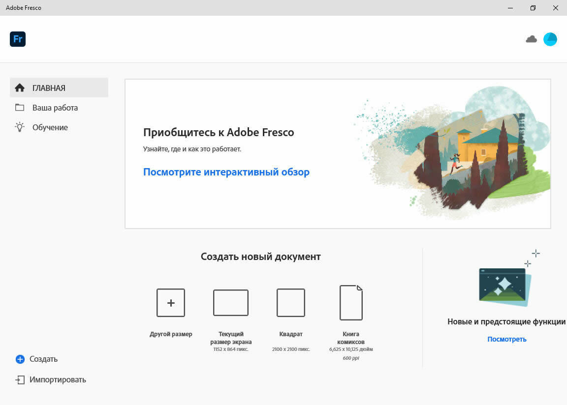Viewport: 567px width, 405px height.
Task: Click the import arrow icon beside Импортировать
Action: pyautogui.click(x=20, y=380)
